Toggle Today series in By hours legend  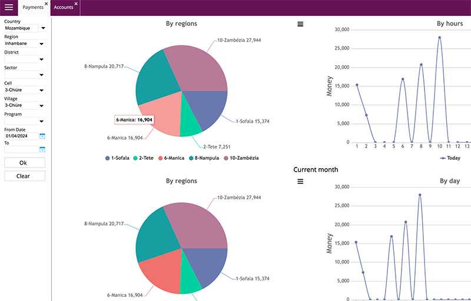pyautogui.click(x=450, y=158)
